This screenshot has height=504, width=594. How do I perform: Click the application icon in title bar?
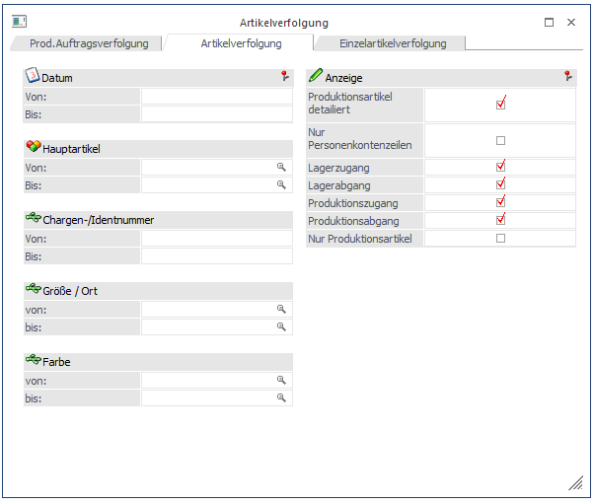coord(19,22)
